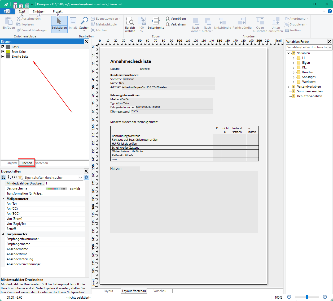Collapse the Variablen tree node
The width and height of the screenshot is (333, 301).
pos(289,53)
